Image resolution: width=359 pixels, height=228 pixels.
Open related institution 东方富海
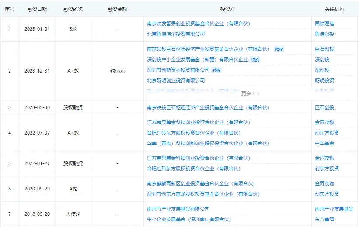pos(324,219)
